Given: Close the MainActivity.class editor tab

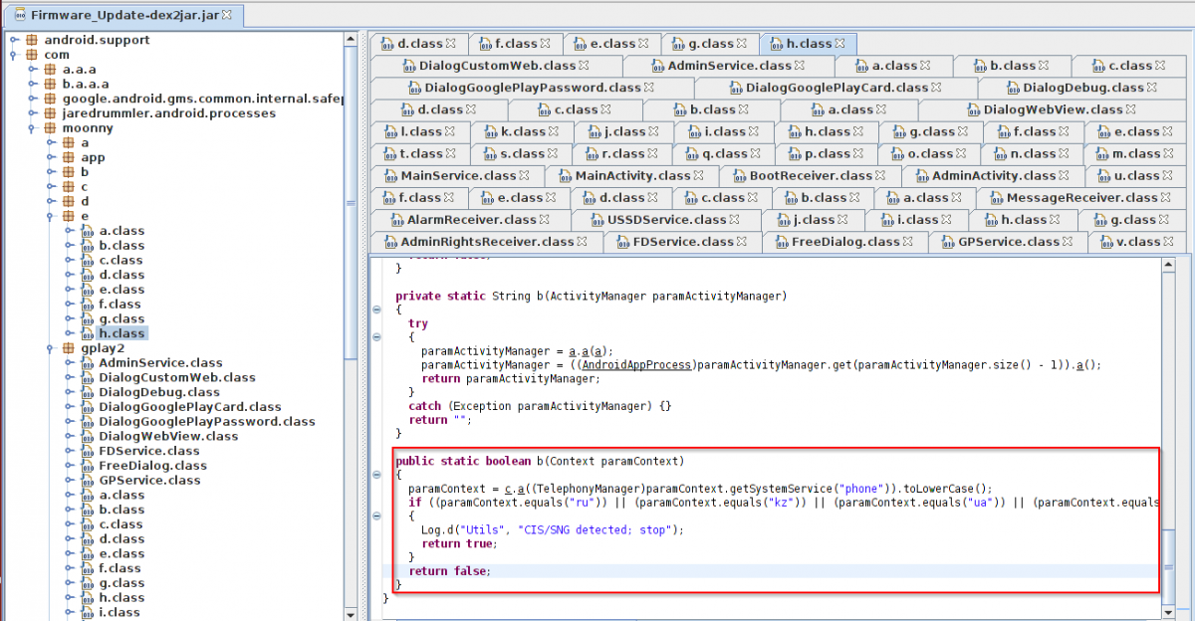Looking at the screenshot, I should (699, 175).
